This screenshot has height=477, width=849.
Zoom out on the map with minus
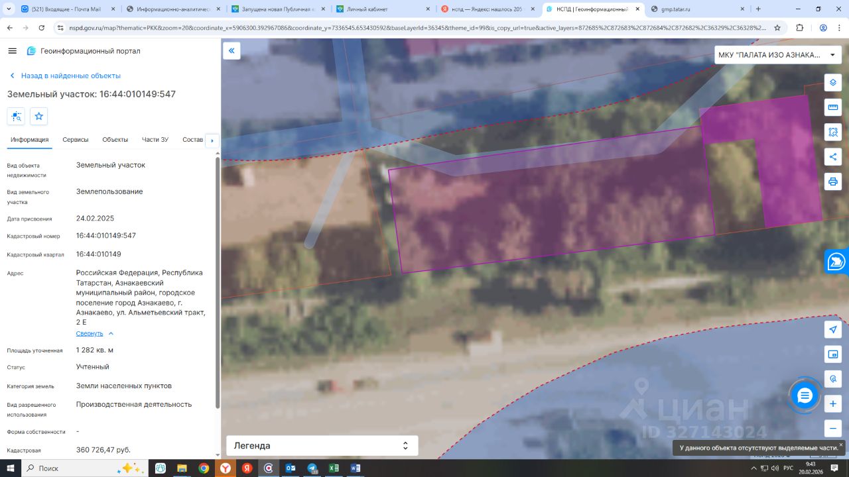833,428
